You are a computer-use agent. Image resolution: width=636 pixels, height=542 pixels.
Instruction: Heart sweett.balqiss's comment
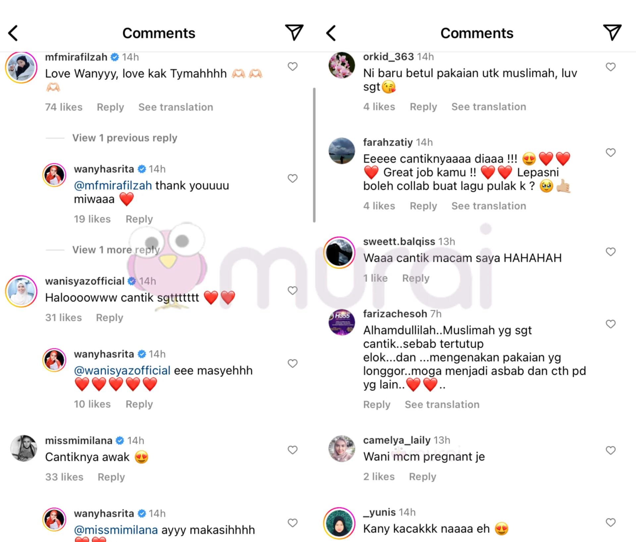point(610,252)
